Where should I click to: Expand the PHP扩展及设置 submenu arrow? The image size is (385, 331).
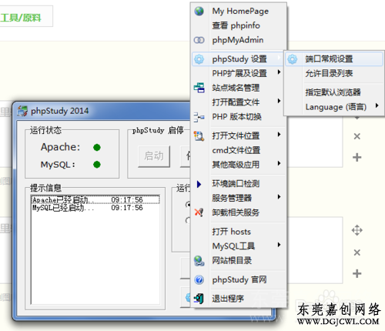(279, 72)
